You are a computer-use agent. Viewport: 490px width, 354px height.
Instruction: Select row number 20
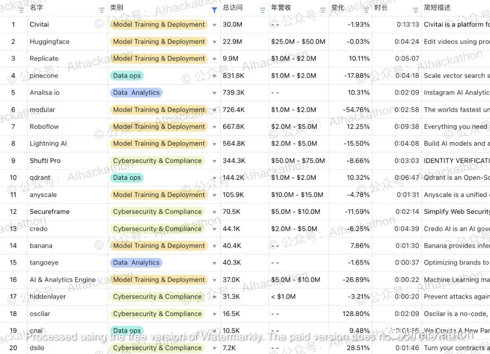point(13,348)
